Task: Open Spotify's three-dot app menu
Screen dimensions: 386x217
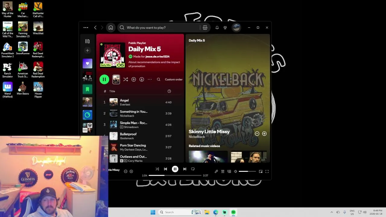Action: point(86,27)
